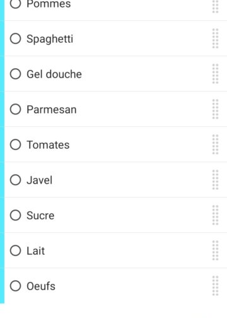Click the dotted handle next to Tomates
Screen dimensions: 227x318
click(216, 144)
